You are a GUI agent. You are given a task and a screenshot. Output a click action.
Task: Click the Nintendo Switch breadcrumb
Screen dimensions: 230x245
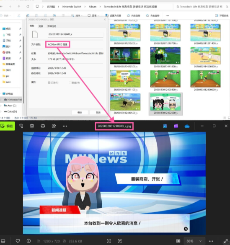tap(72, 7)
